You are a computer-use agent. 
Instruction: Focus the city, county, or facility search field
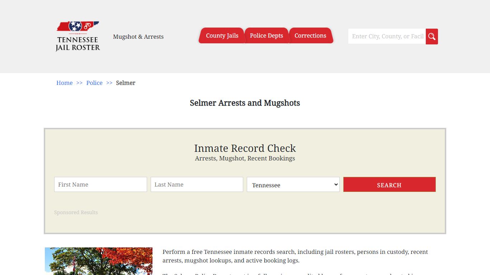[387, 37]
